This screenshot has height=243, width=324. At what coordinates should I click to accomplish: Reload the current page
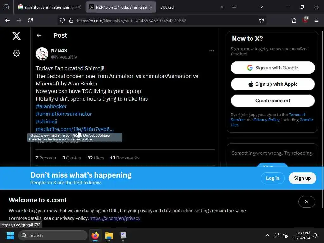pos(30,20)
